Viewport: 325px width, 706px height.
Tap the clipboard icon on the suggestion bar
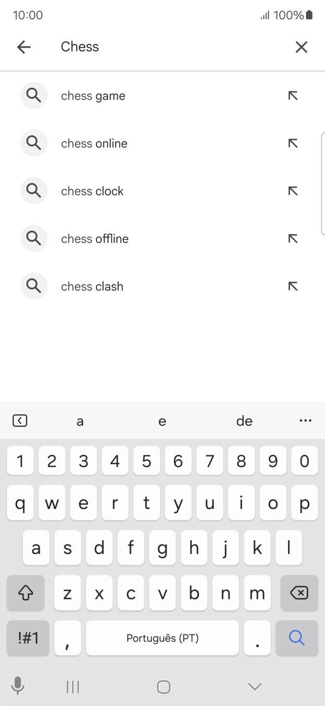pyautogui.click(x=20, y=420)
